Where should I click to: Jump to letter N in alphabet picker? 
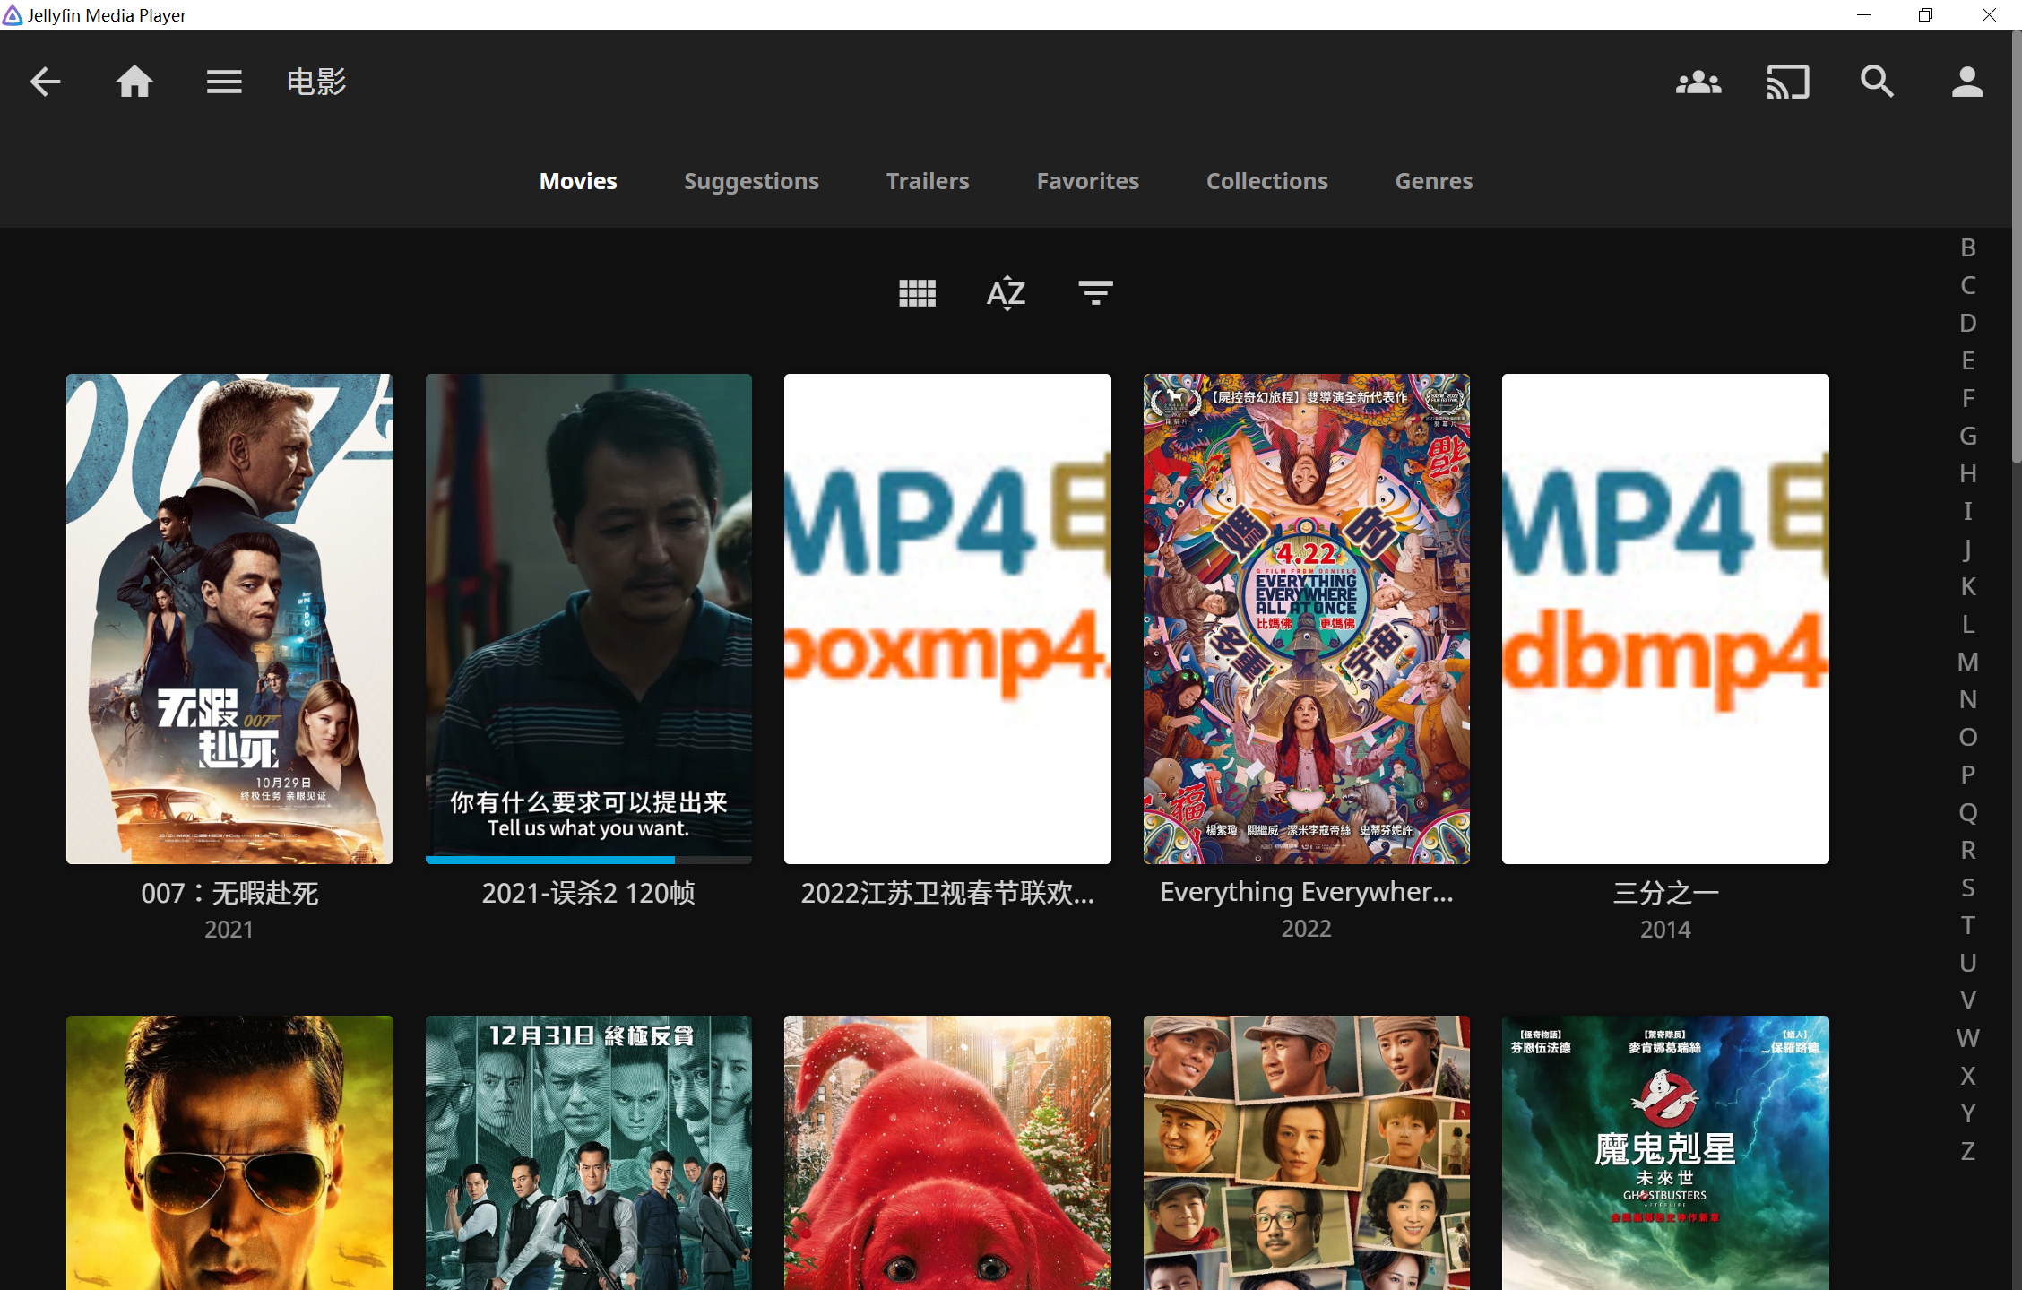1967,699
